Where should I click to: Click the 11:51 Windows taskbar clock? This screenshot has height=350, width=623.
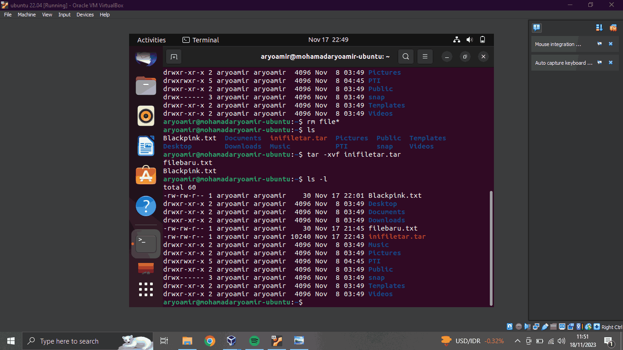(x=582, y=337)
